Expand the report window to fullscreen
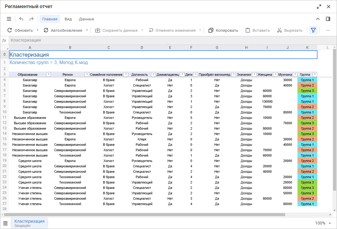 [x=319, y=7]
